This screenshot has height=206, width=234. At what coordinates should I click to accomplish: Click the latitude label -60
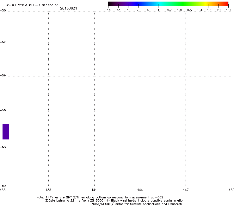click(3, 186)
